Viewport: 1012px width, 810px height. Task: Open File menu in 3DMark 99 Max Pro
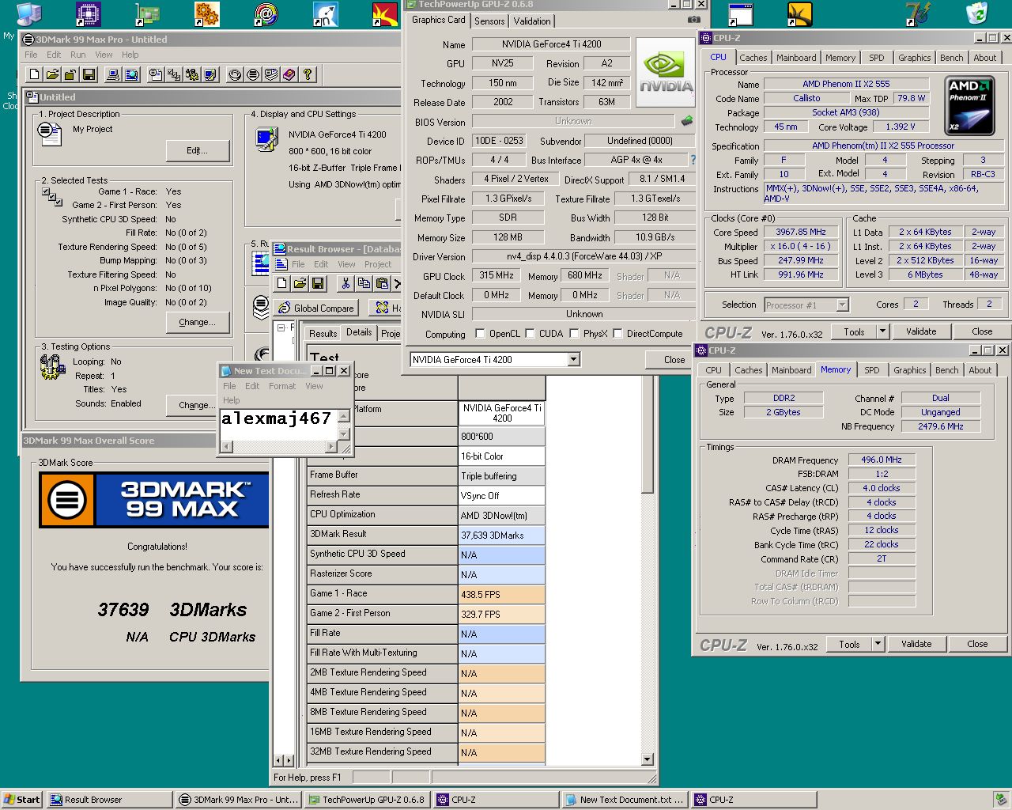click(x=31, y=55)
